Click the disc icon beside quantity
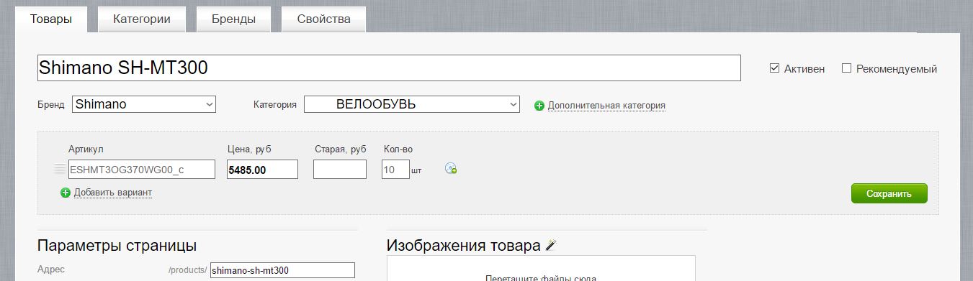 coord(451,169)
